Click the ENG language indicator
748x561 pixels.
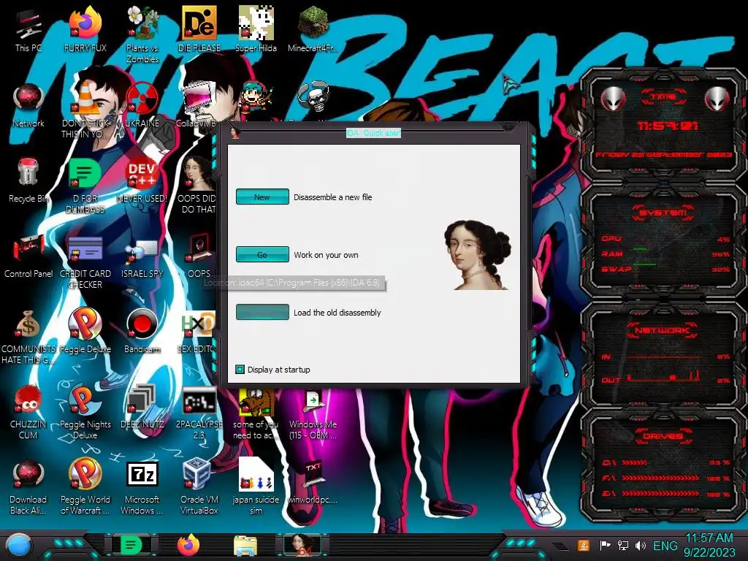(665, 545)
